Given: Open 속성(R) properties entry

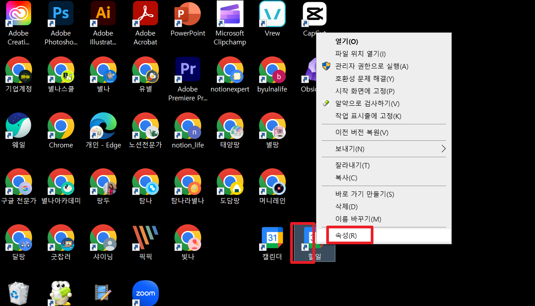Looking at the screenshot, I should [384, 235].
